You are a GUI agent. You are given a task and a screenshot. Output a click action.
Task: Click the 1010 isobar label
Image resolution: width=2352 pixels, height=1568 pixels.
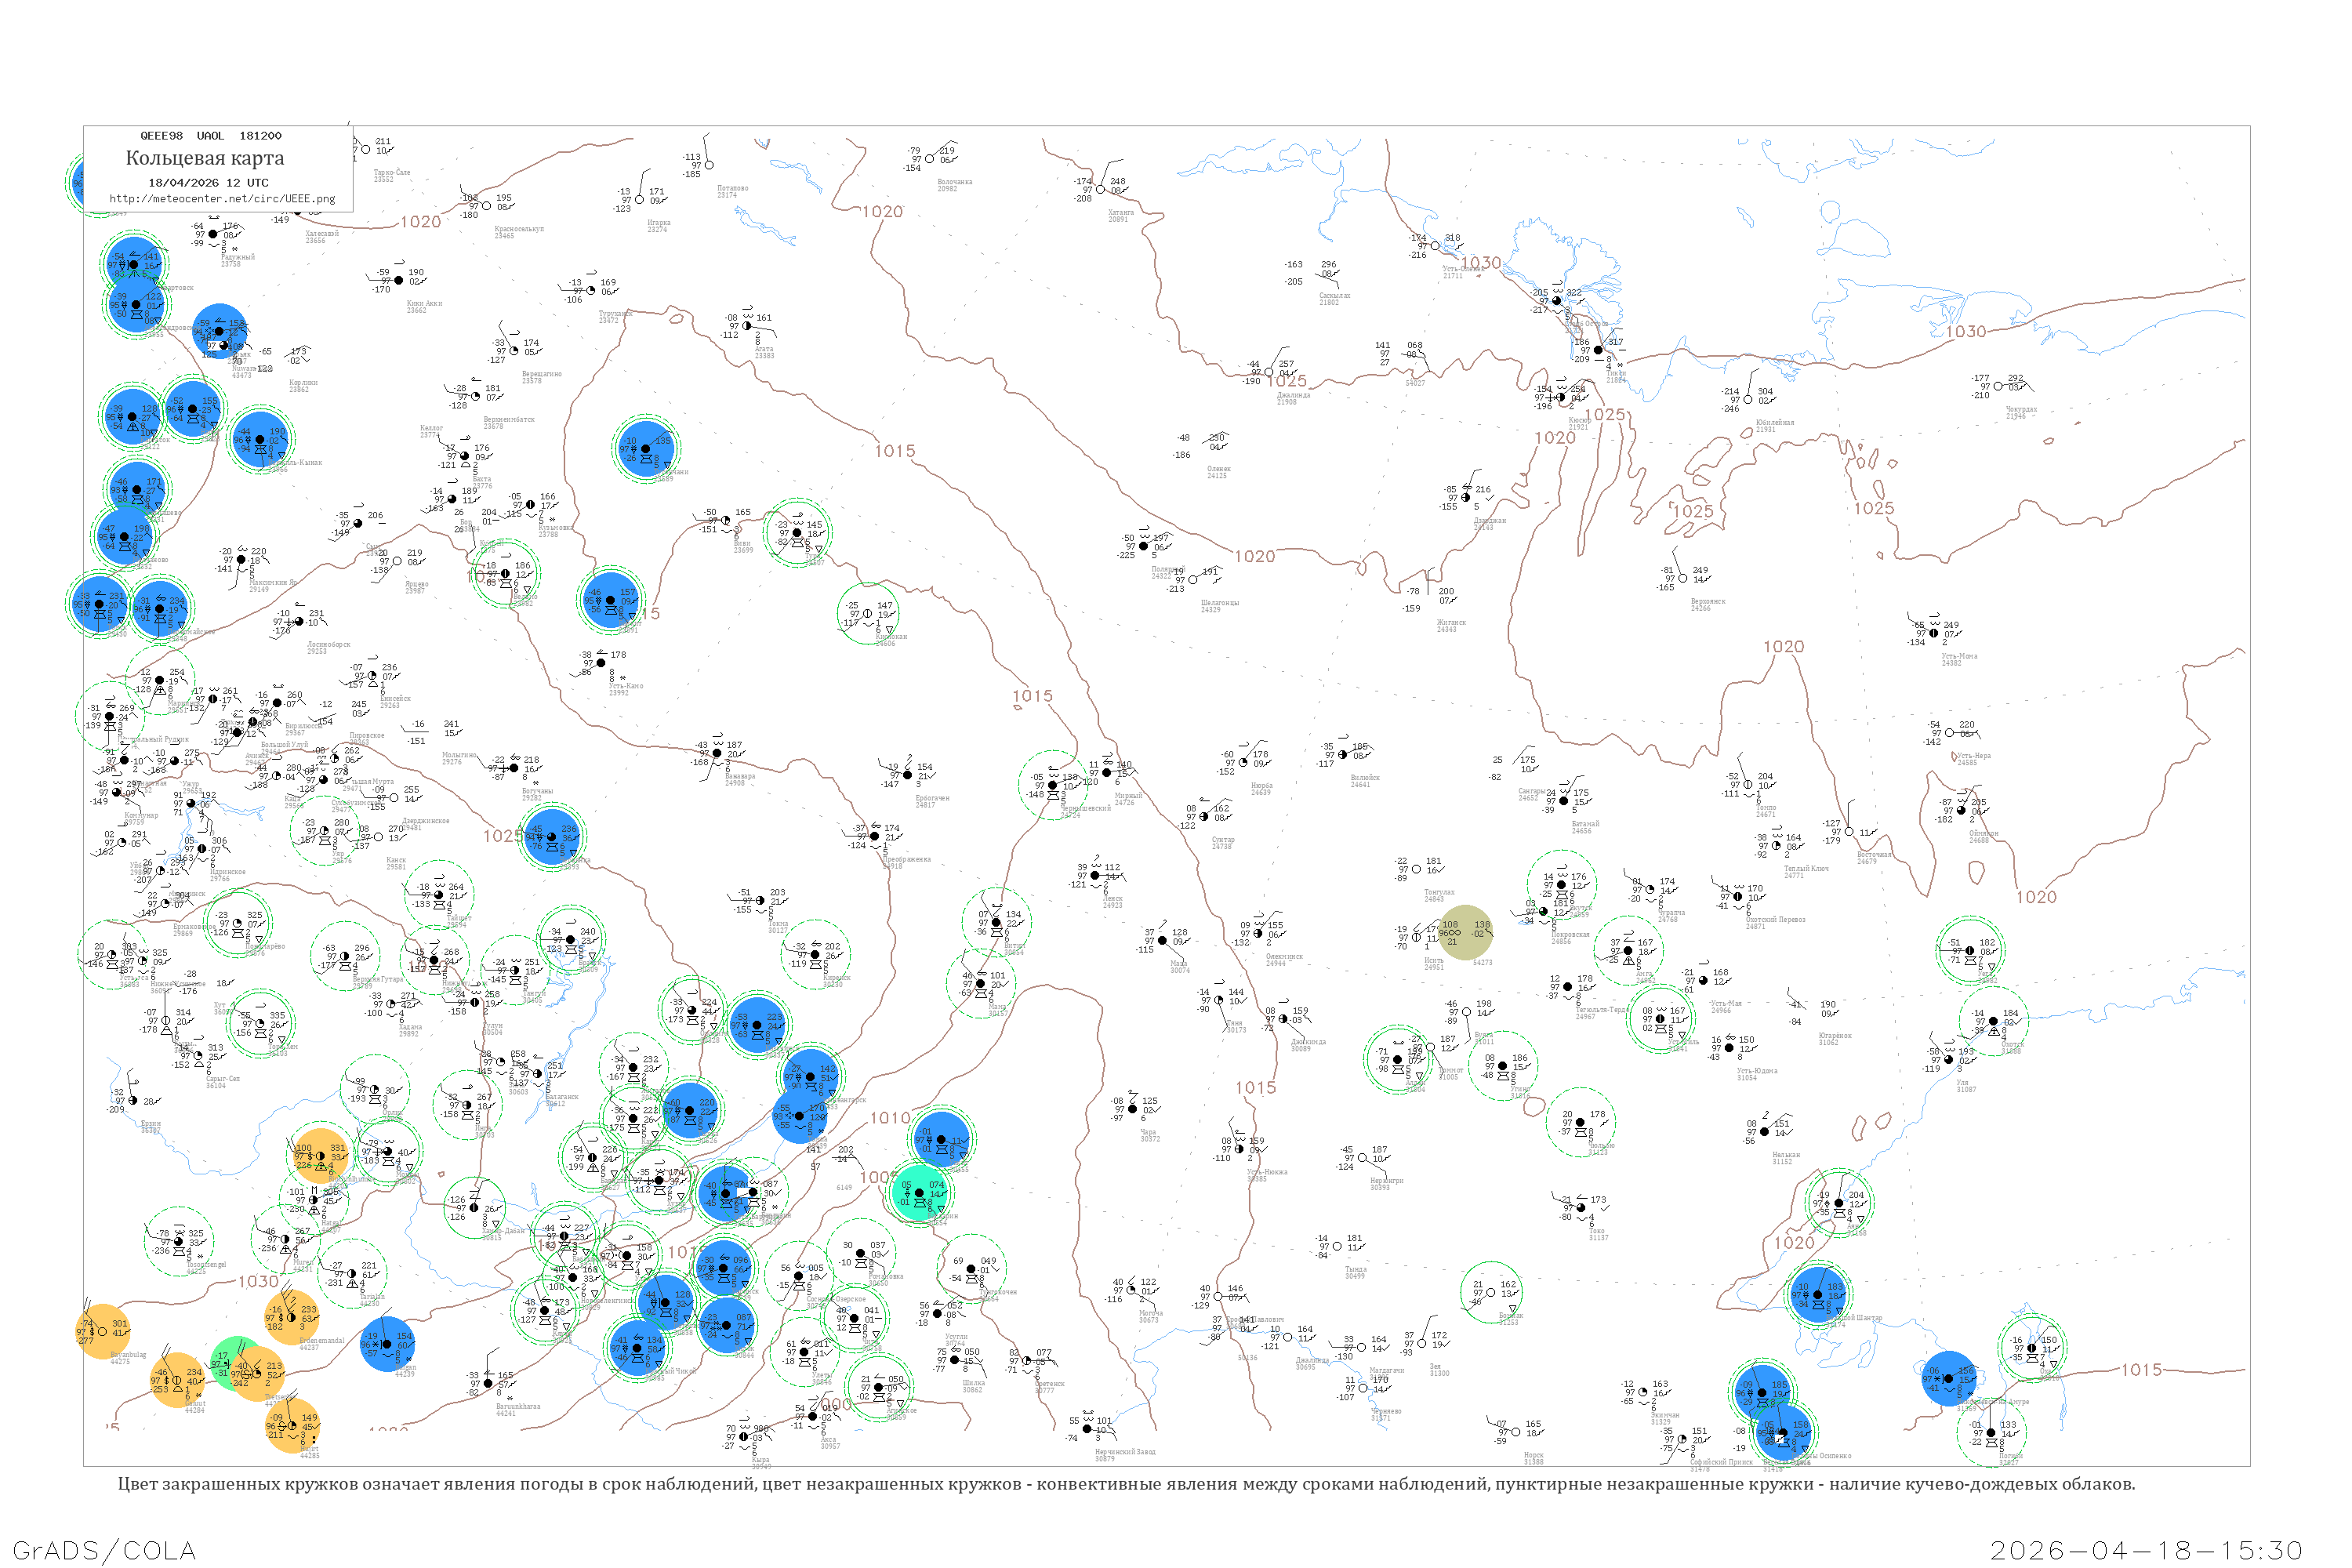point(890,1118)
